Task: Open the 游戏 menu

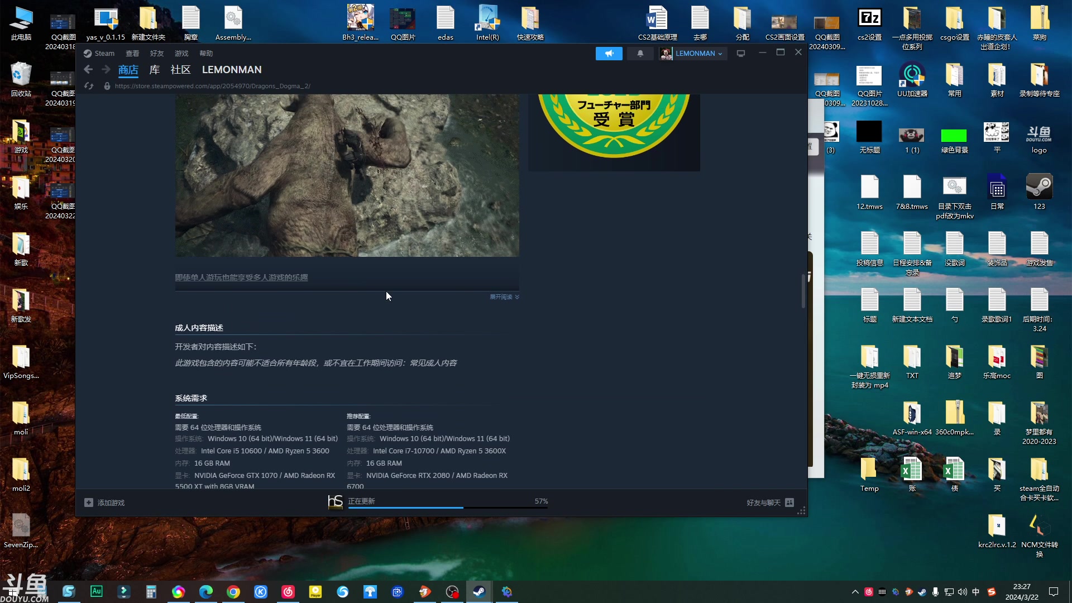Action: click(x=181, y=54)
